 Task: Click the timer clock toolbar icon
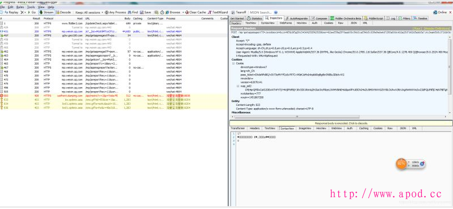click(162, 12)
